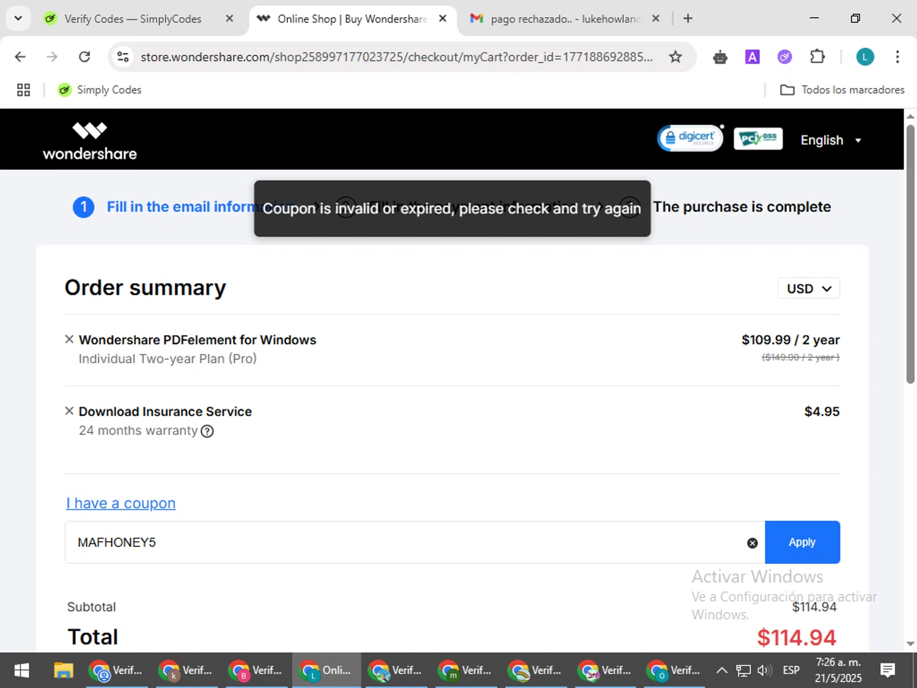Show hidden system tray icons

click(721, 670)
